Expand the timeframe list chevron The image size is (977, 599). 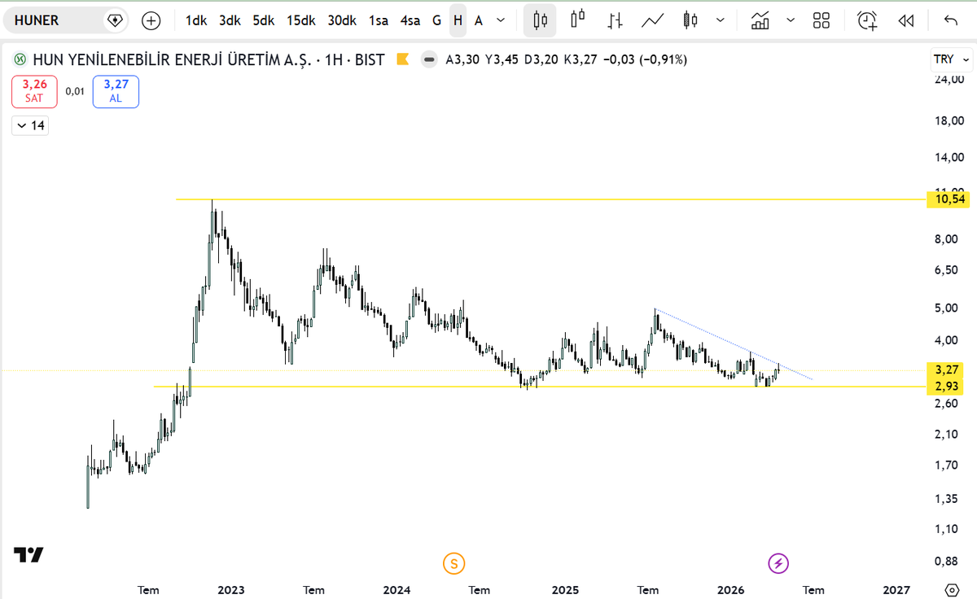coord(501,20)
